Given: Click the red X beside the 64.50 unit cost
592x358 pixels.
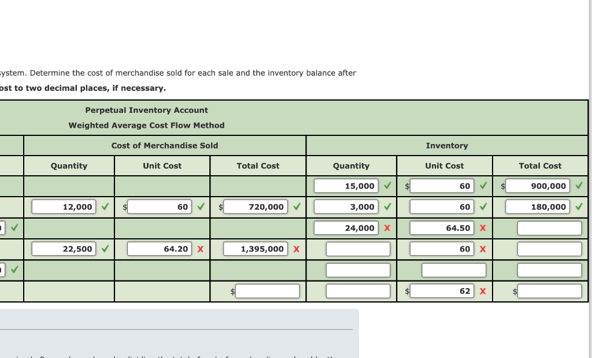Looking at the screenshot, I should [483, 227].
